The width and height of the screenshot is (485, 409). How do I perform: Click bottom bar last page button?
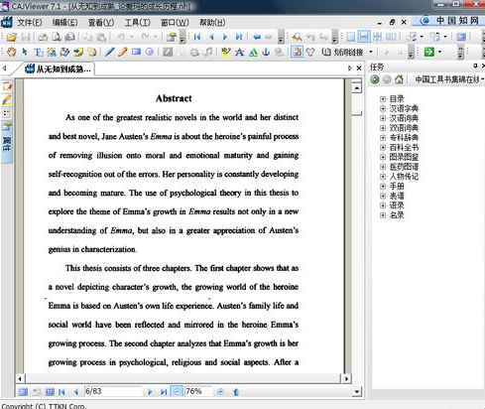164,392
